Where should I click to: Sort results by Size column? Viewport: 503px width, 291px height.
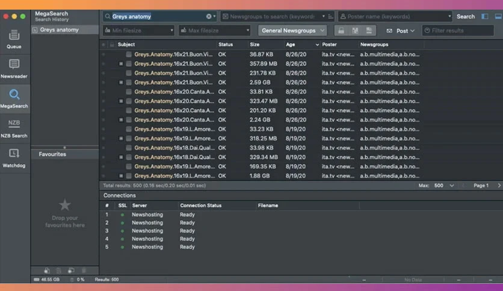[255, 44]
